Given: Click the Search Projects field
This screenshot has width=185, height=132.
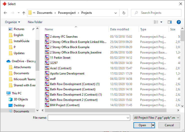Looking at the screenshot, I should pos(156,13).
